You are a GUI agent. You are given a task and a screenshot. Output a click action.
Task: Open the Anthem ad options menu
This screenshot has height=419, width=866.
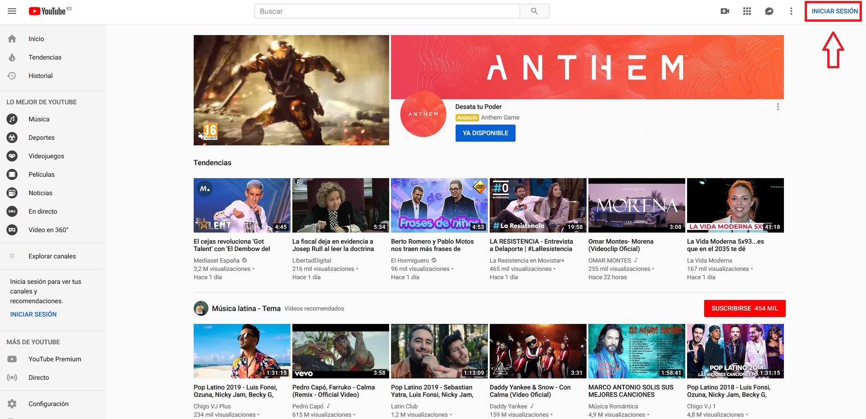tap(778, 107)
